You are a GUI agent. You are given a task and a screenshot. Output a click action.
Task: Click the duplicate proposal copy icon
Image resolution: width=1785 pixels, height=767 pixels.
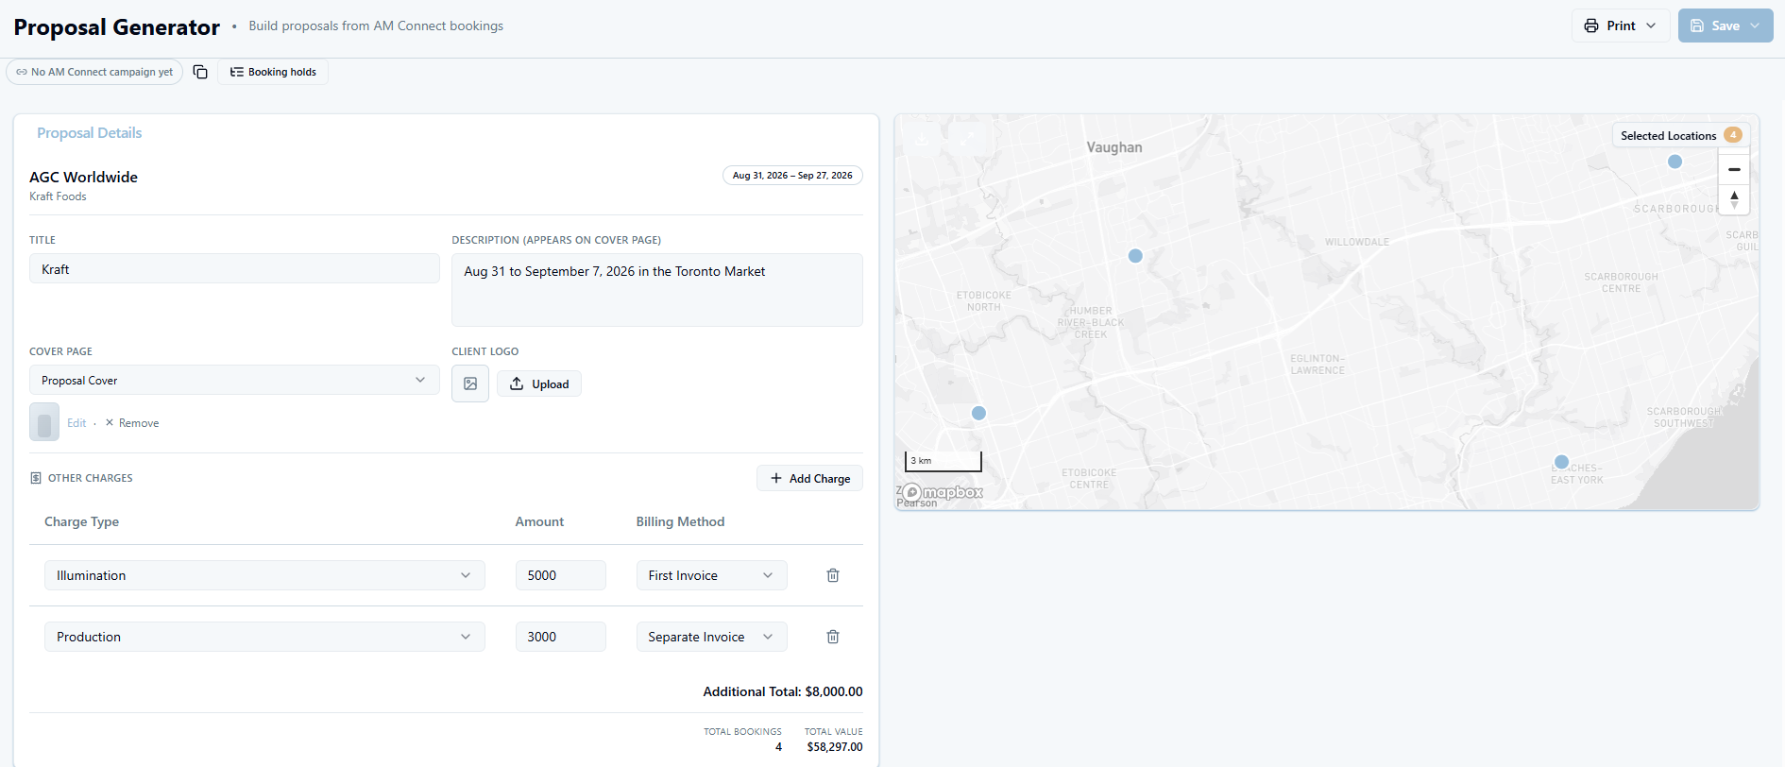click(200, 72)
